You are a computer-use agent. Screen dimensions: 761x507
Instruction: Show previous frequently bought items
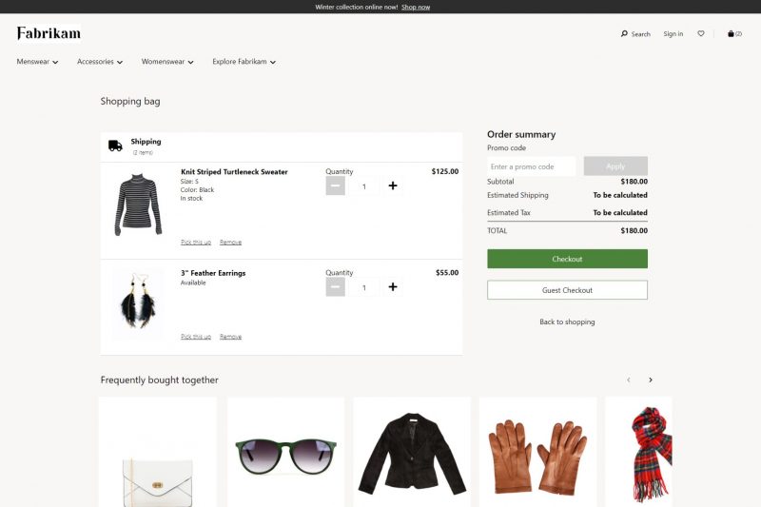click(629, 380)
